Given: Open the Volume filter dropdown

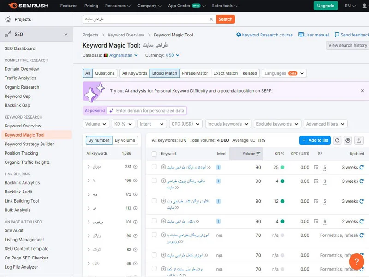Looking at the screenshot, I should tap(96, 124).
